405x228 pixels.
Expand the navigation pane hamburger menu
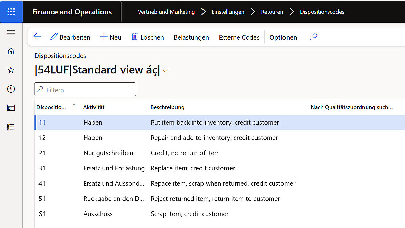point(11,32)
